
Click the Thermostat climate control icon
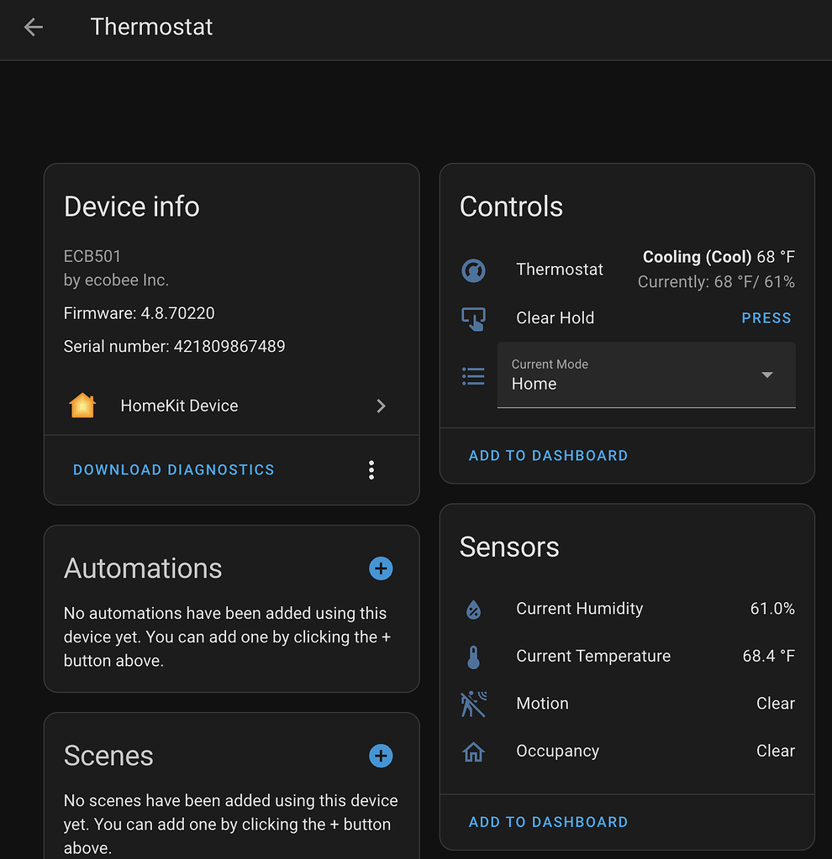473,270
